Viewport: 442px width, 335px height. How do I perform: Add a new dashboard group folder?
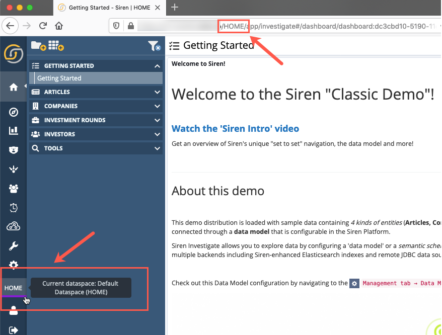39,46
